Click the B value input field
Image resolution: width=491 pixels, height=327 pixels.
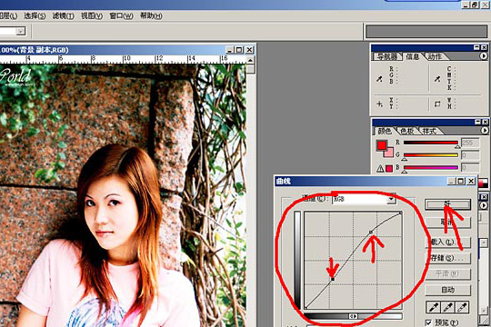(x=470, y=167)
